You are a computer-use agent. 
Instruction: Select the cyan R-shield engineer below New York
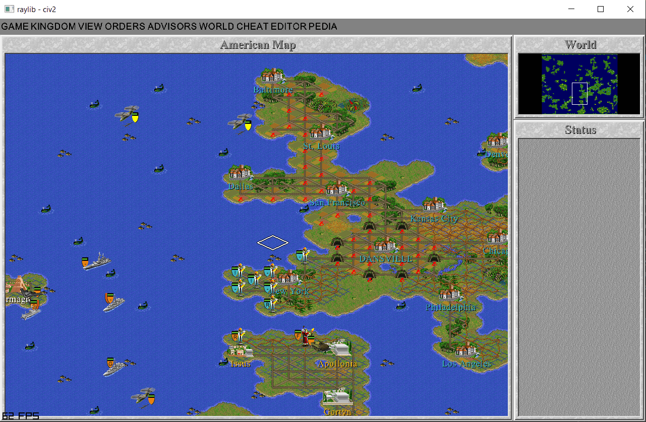[x=270, y=304]
